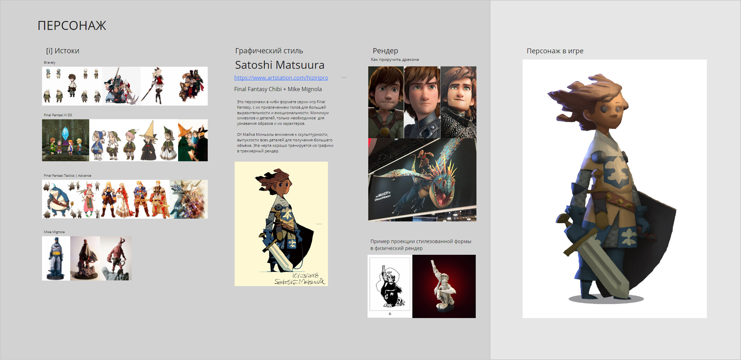Click the 'Персонаж в игре' heading
The width and height of the screenshot is (741, 360).
tap(555, 51)
